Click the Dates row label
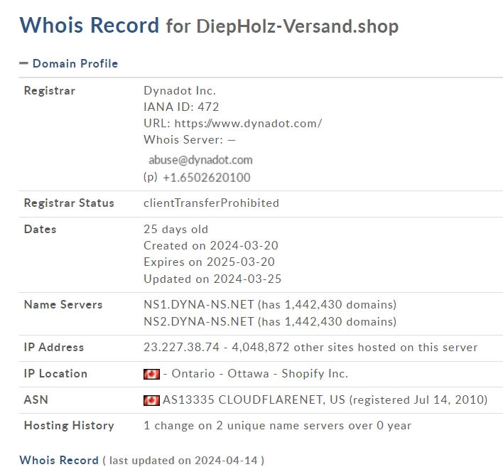Image resolution: width=503 pixels, height=472 pixels. (40, 230)
